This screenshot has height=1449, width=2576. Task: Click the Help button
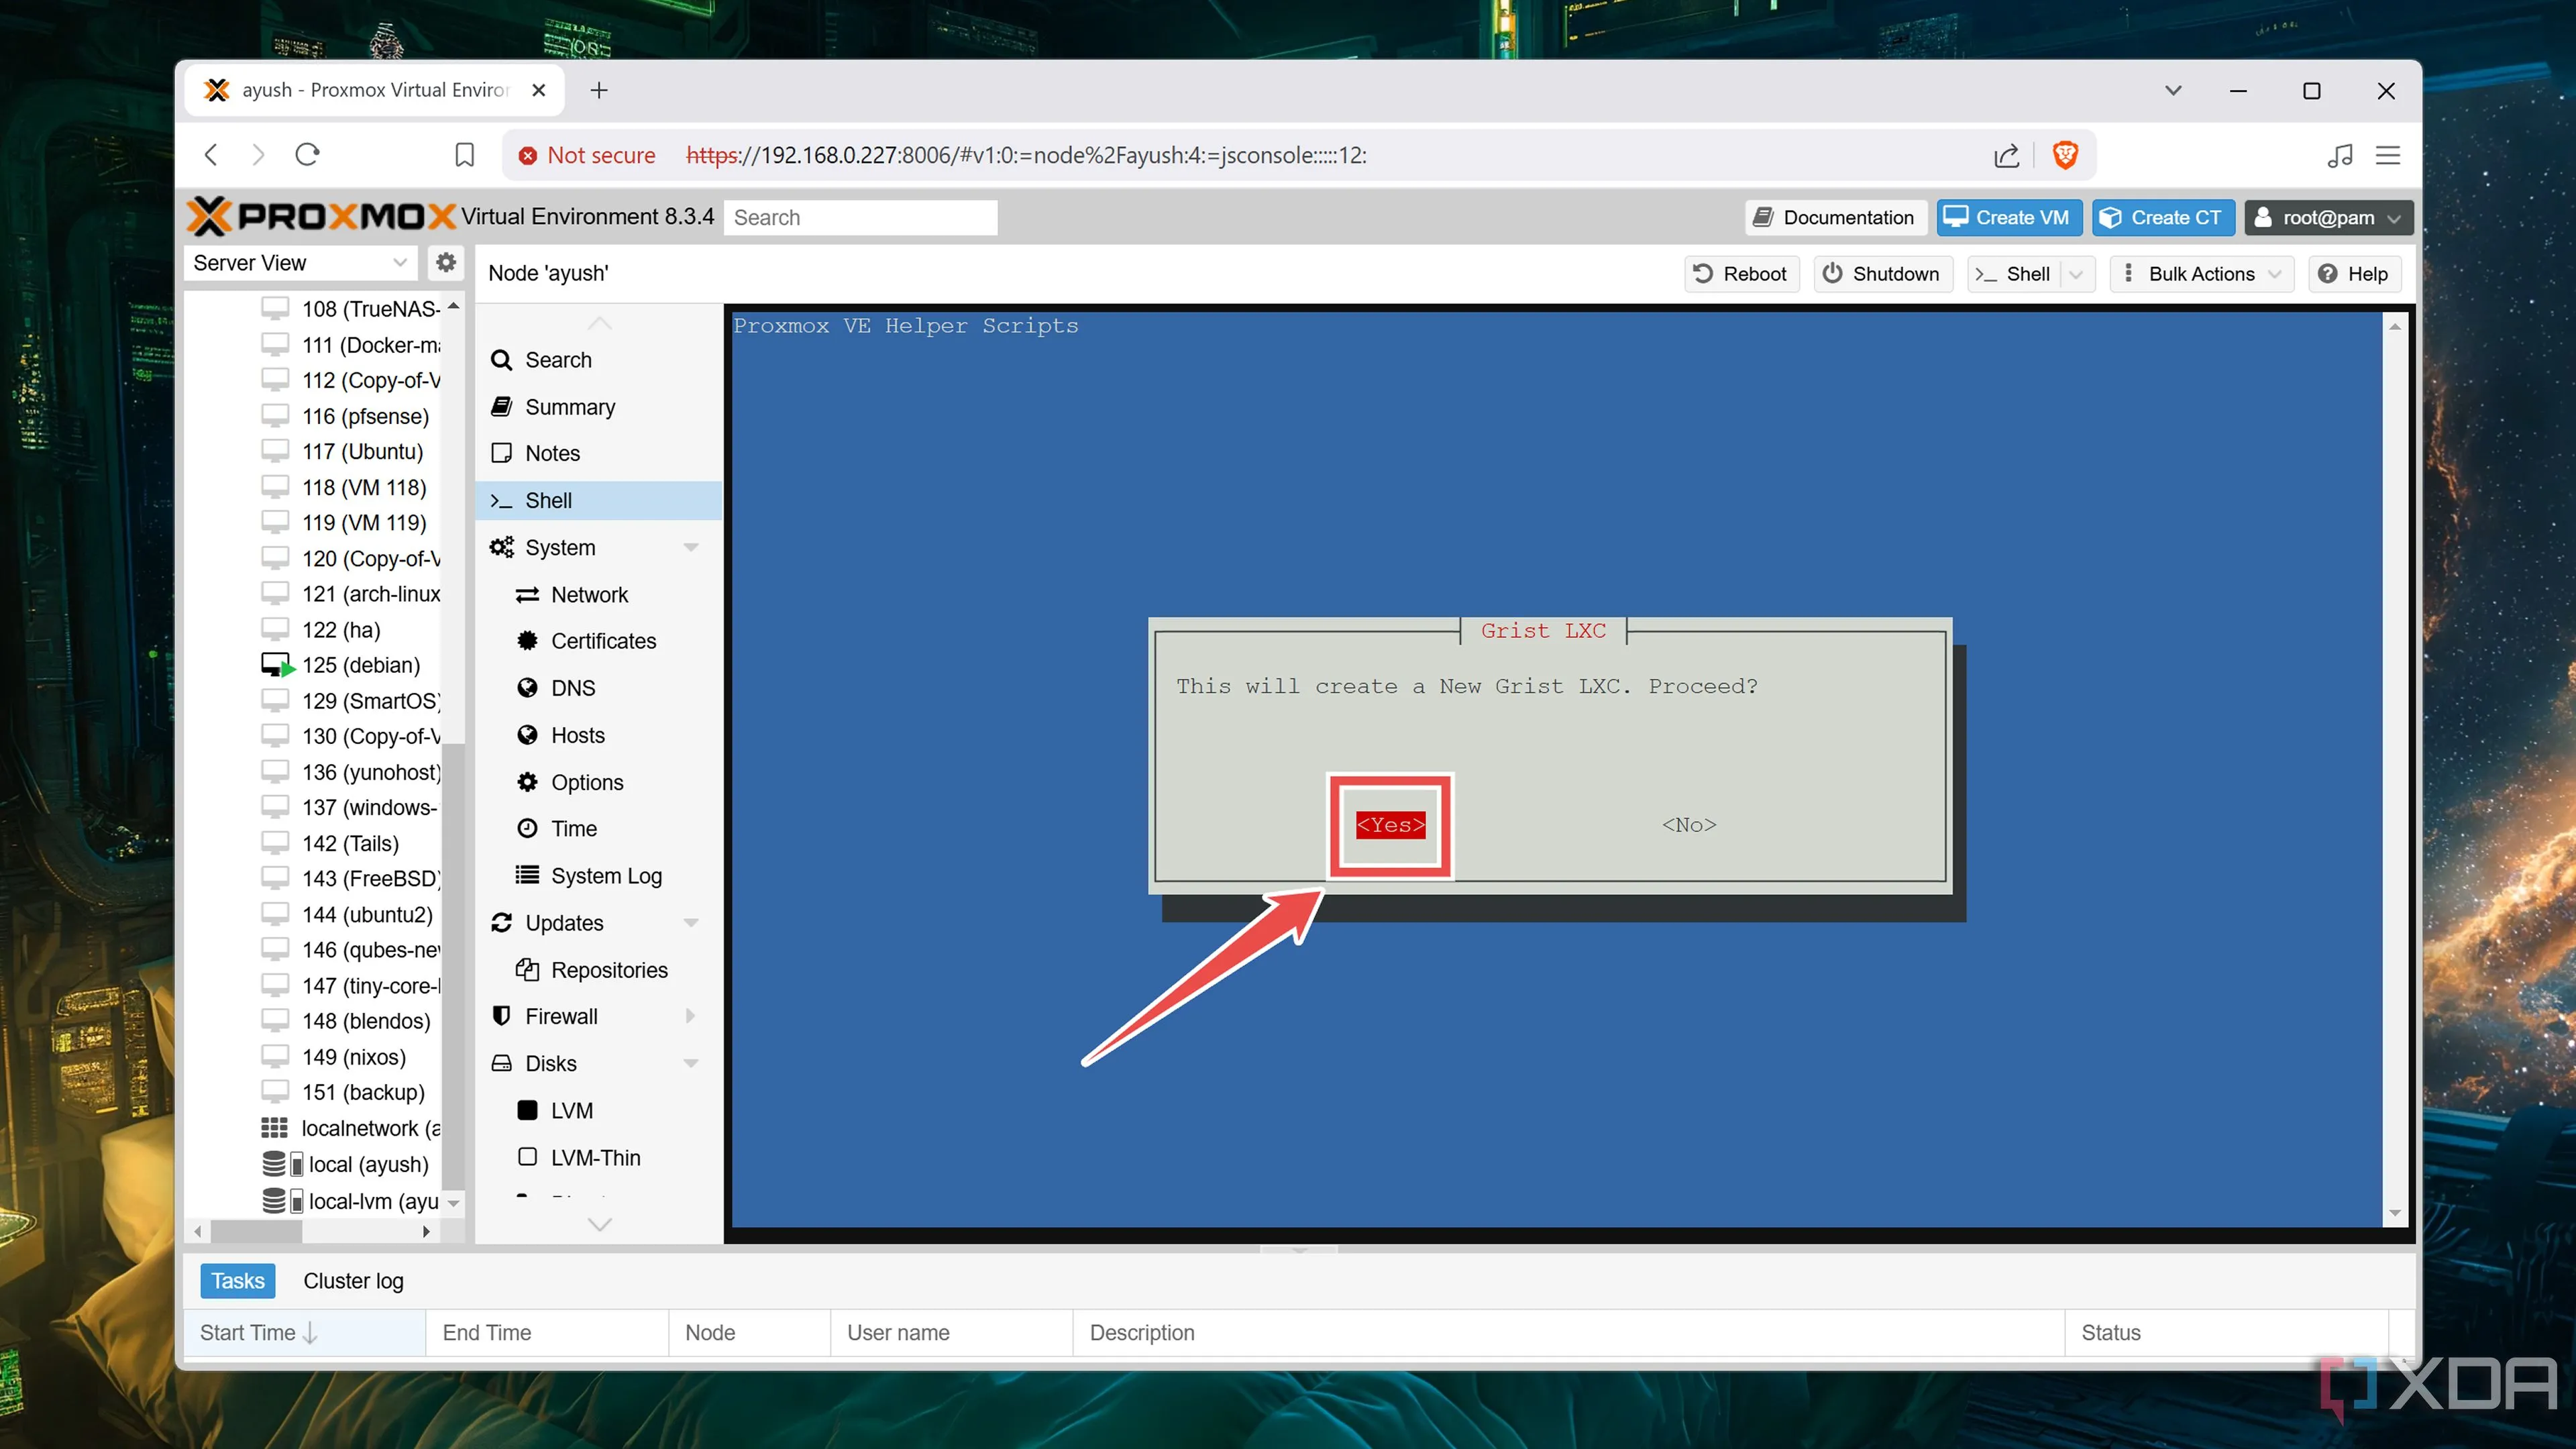2354,274
